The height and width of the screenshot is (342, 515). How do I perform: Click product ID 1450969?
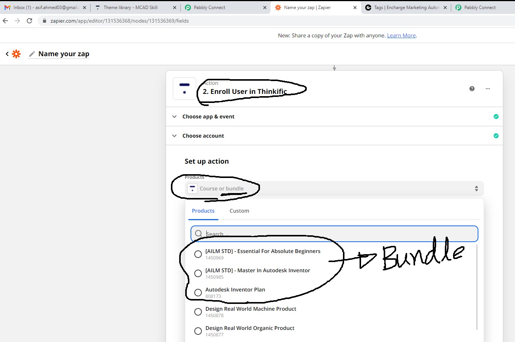(x=214, y=258)
